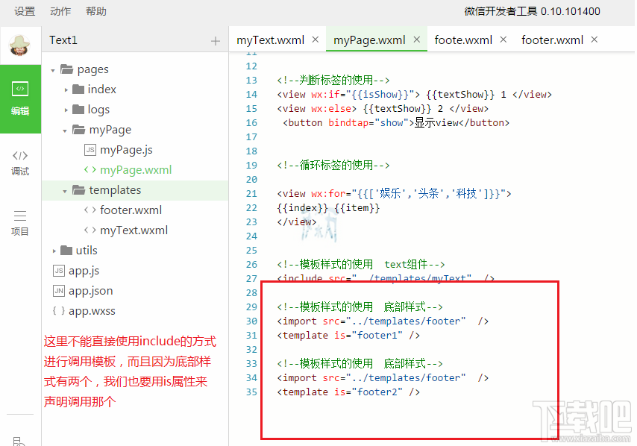Click the code icon of myText.wxml in tree
The height and width of the screenshot is (446, 637).
tap(90, 230)
